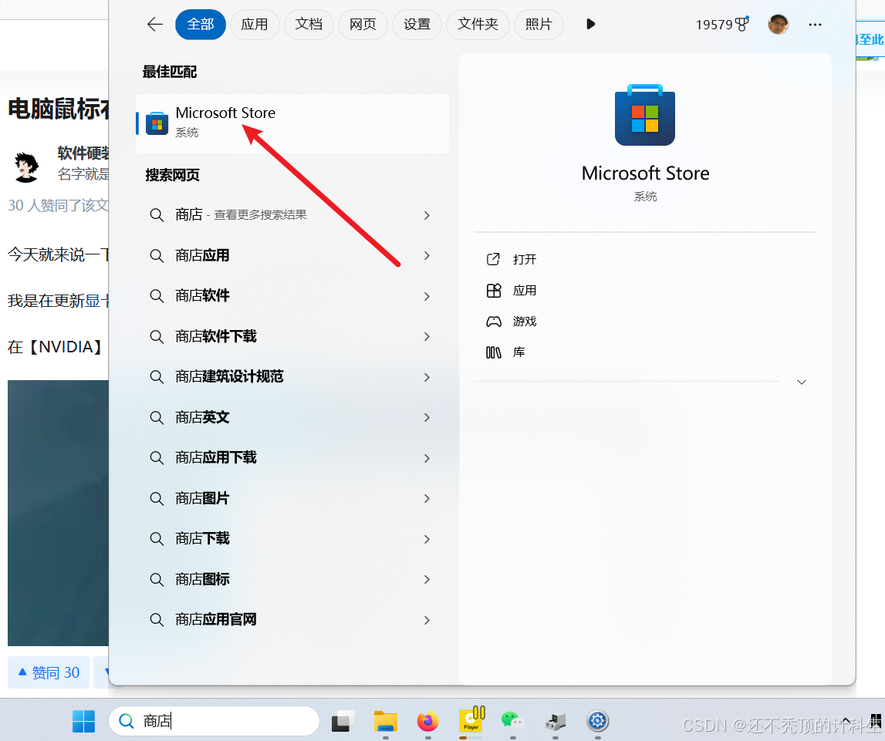885x741 pixels.
Task: Expand chevron next to 商店应用
Action: pyautogui.click(x=427, y=256)
